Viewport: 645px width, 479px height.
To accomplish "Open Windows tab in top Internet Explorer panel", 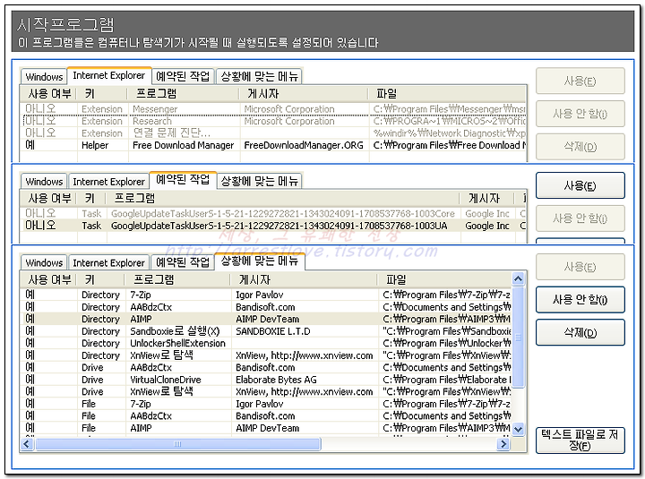I will pyautogui.click(x=44, y=77).
